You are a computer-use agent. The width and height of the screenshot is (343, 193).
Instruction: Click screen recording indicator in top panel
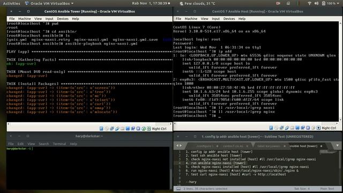[278, 3]
